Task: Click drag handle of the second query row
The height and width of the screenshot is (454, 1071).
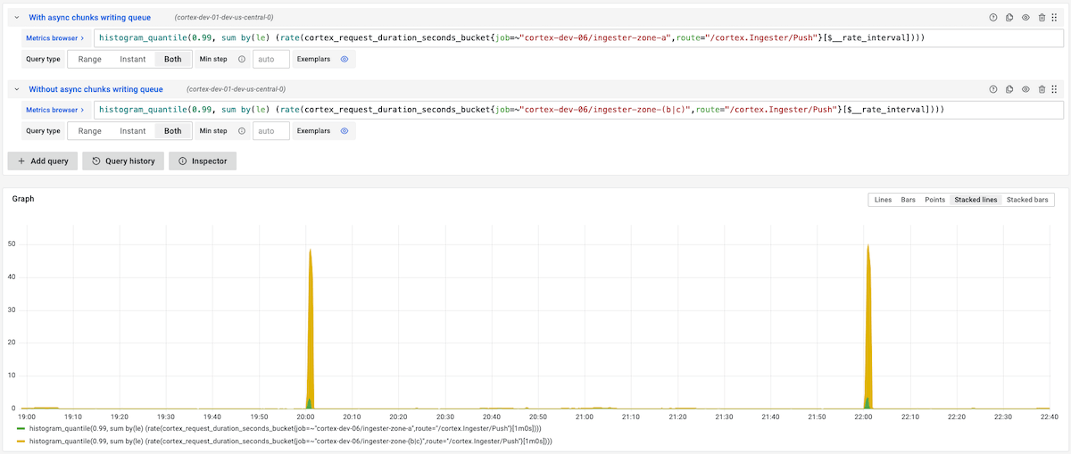Action: pyautogui.click(x=1054, y=89)
